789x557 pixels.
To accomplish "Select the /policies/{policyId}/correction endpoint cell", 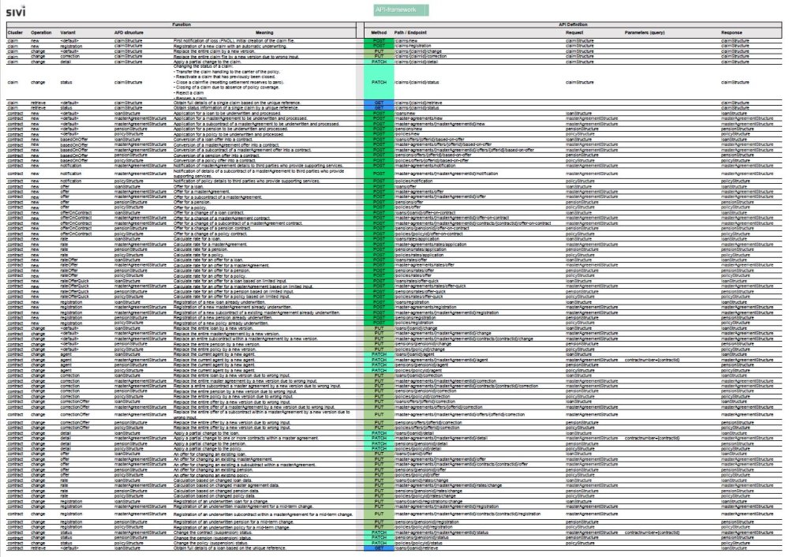I will [x=422, y=397].
